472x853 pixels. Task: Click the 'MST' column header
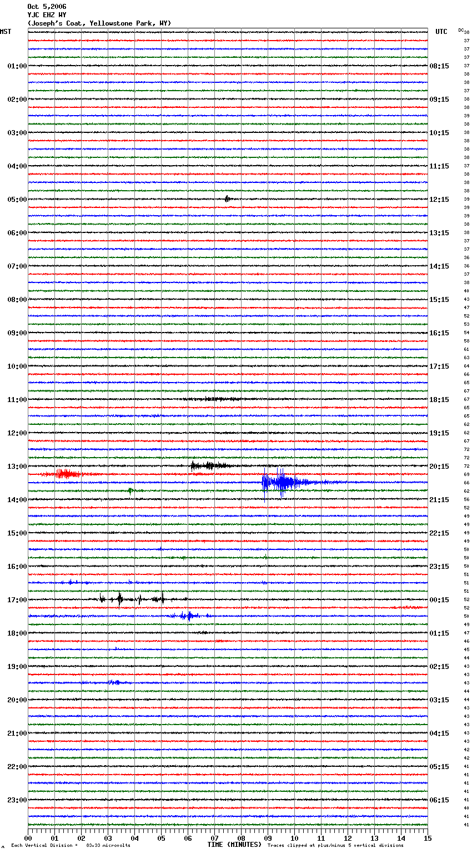coord(6,32)
